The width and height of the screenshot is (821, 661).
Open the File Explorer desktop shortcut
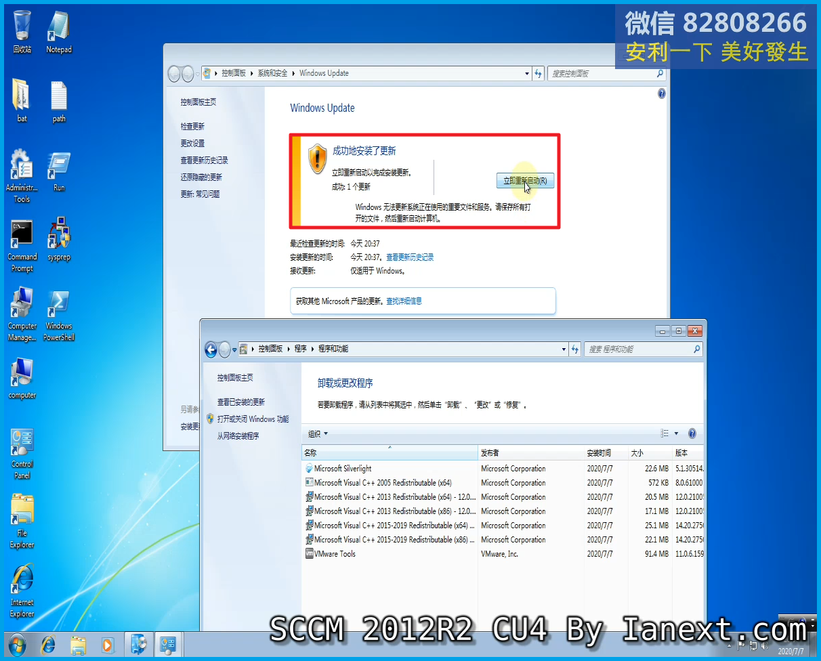(22, 522)
